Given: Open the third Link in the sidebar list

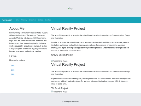Looking at the screenshot, I should pos(13,74).
